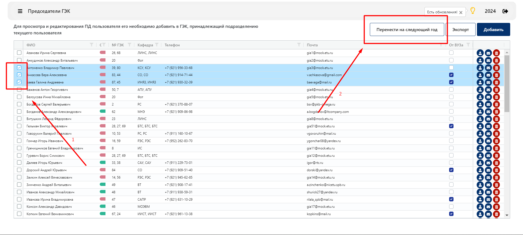Click the logout icon next to 2024
The width and height of the screenshot is (523, 235).
pos(505,11)
